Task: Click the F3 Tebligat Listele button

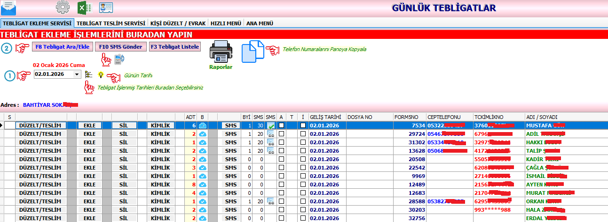Action: click(x=175, y=47)
